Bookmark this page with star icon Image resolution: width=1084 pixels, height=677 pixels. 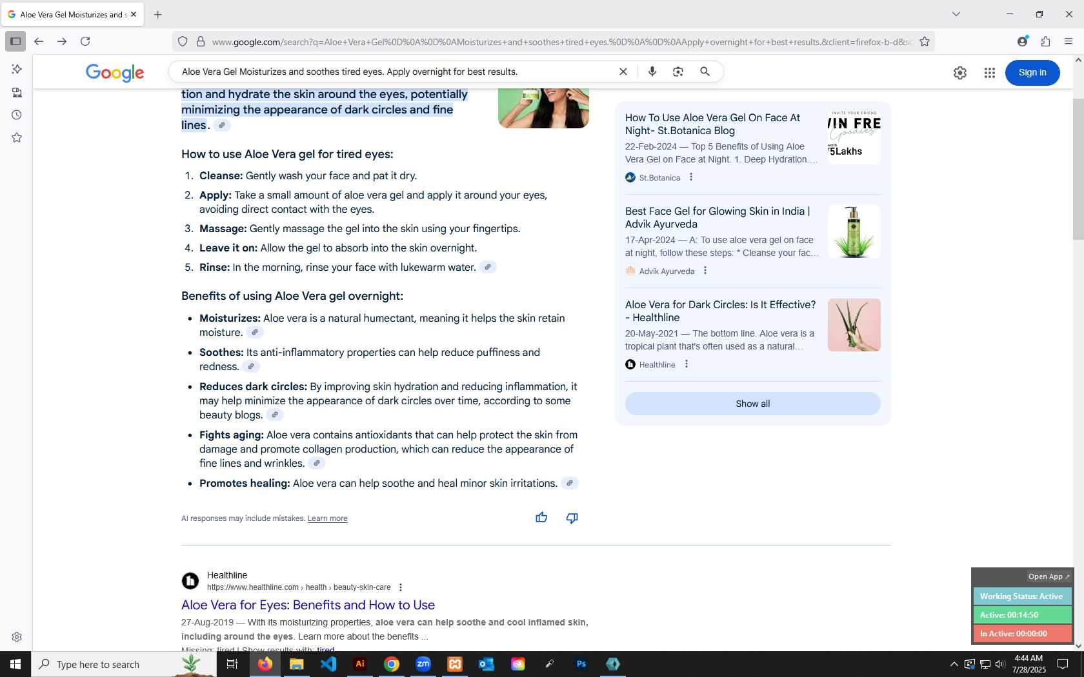tap(925, 41)
